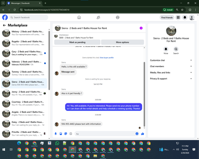Open Gary's unread conversation
Screen dimensions: 199x159
point(24,53)
